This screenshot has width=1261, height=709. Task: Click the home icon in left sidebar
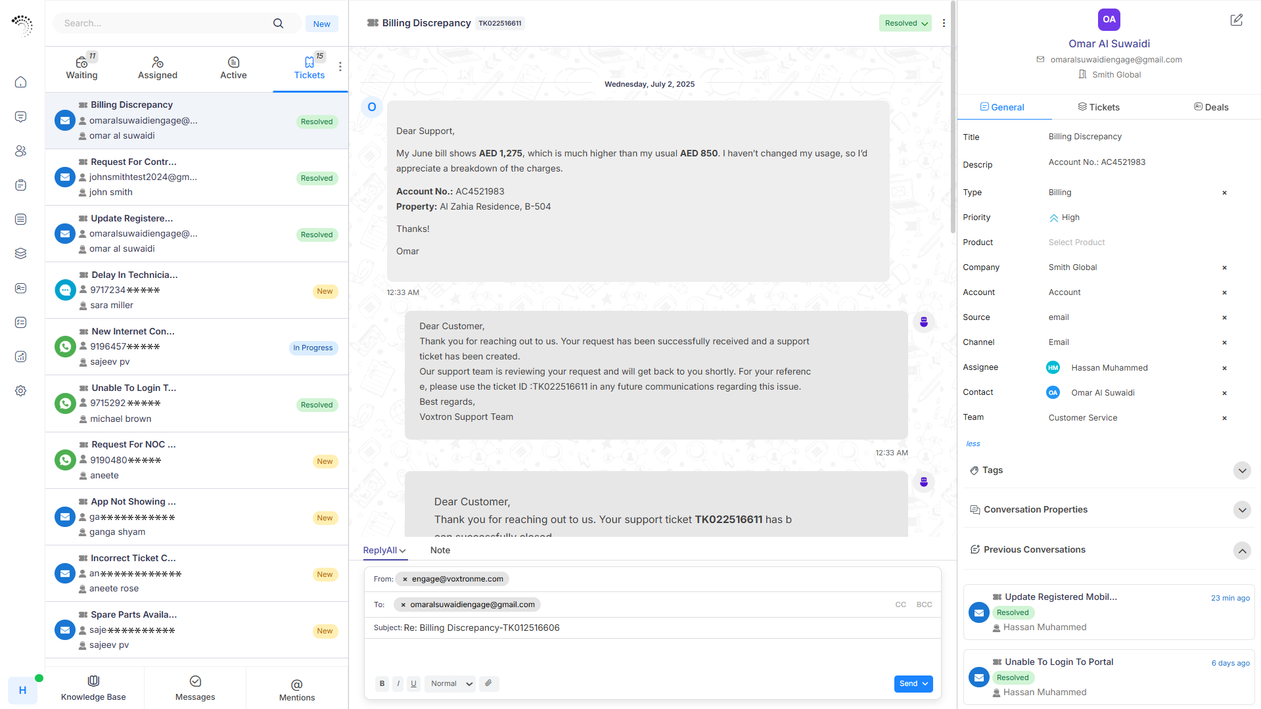(x=21, y=82)
